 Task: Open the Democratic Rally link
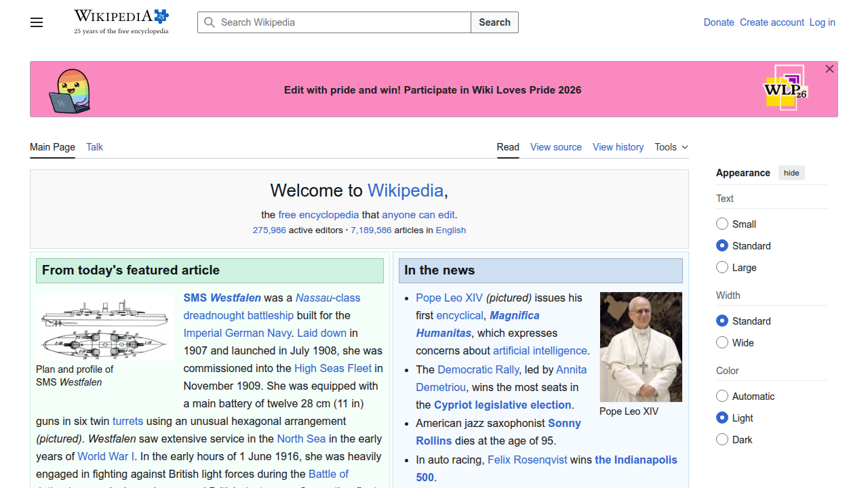click(478, 369)
